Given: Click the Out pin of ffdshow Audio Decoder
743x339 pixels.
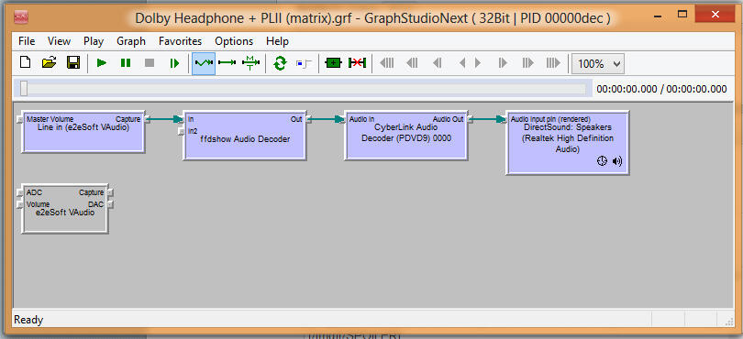Looking at the screenshot, I should pos(308,119).
